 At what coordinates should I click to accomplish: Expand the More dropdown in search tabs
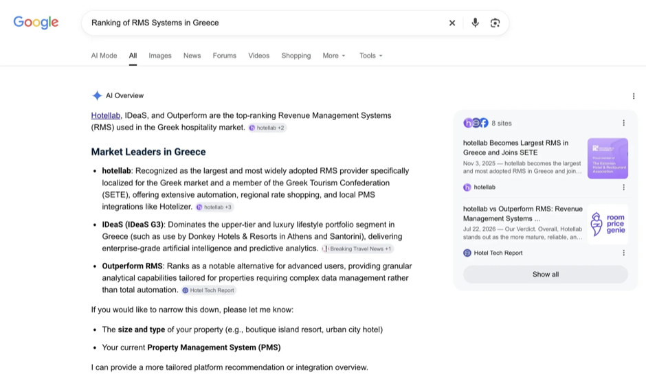coord(334,56)
